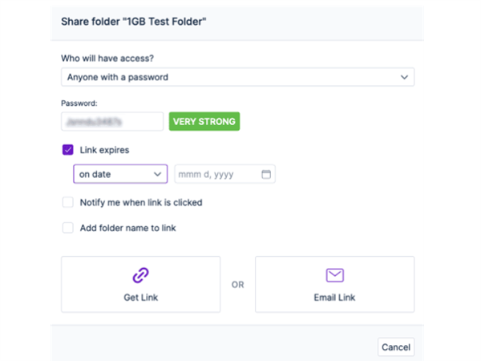
Task: Open the calendar date picker icon
Action: pyautogui.click(x=266, y=174)
